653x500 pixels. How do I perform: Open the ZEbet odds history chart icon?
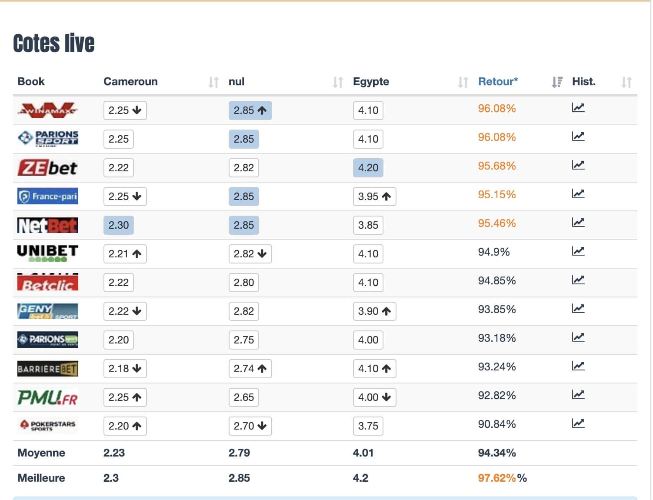[578, 165]
